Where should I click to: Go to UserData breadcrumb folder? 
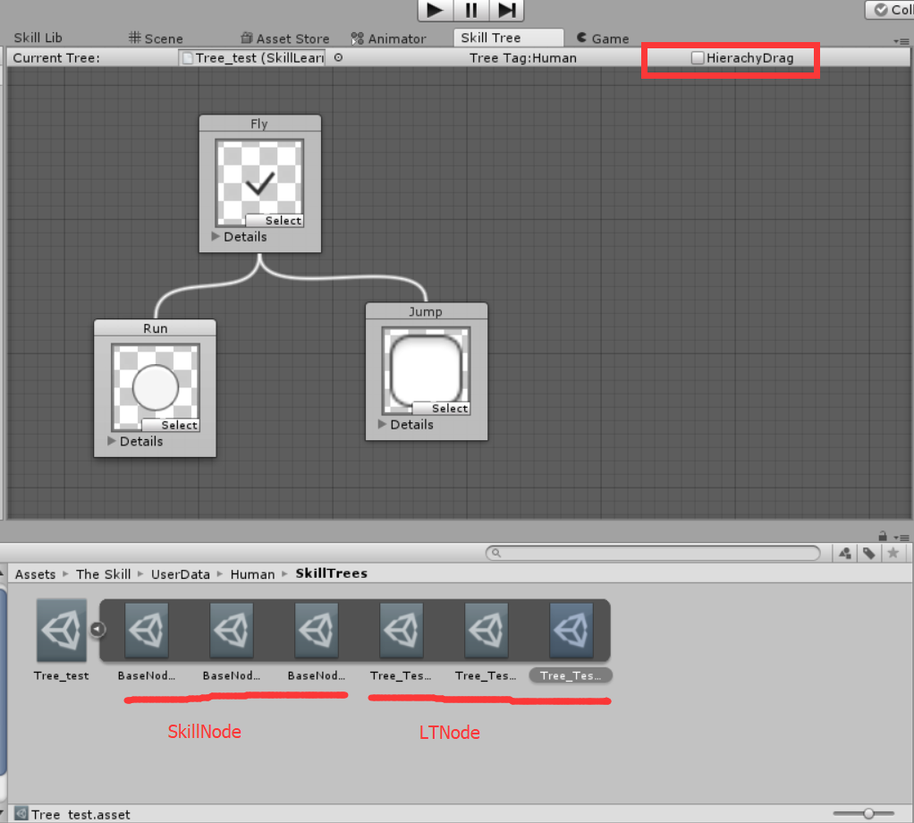(x=180, y=574)
